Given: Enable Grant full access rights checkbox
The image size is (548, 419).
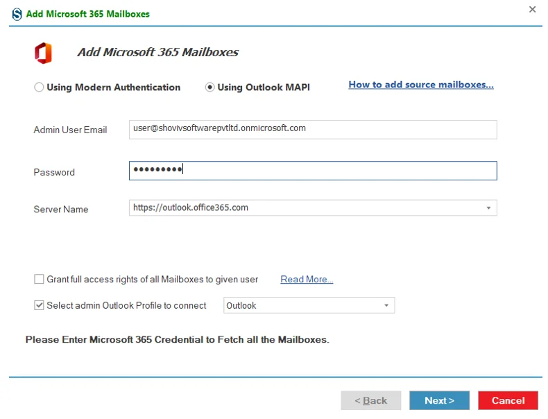Looking at the screenshot, I should tap(39, 279).
